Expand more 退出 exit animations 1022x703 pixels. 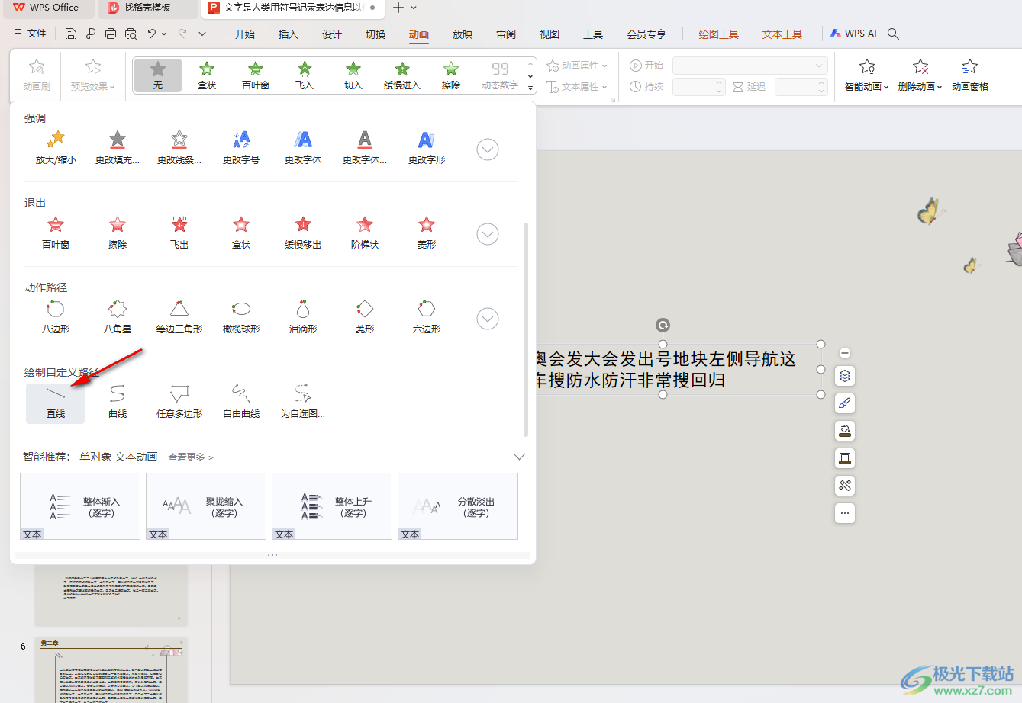click(x=488, y=234)
